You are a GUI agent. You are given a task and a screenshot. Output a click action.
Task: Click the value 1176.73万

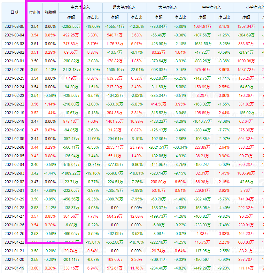pos(115,44)
